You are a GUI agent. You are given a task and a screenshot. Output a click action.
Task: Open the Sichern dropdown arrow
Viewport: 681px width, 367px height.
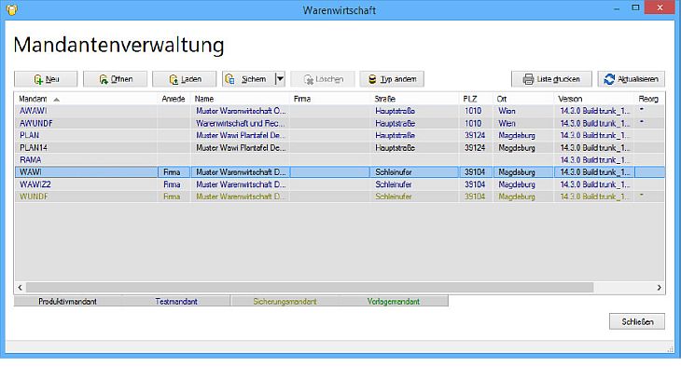[280, 79]
